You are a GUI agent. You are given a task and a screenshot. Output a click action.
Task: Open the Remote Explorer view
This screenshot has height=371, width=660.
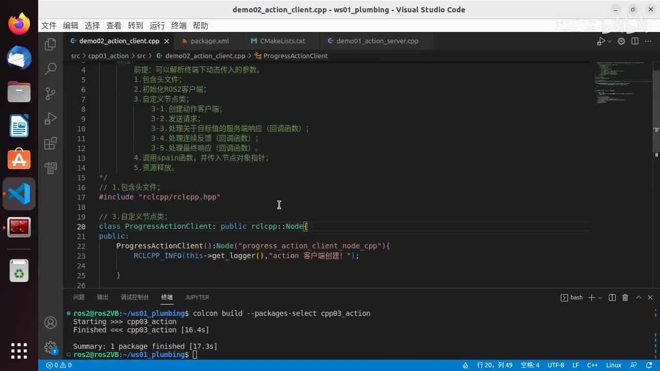(51, 168)
